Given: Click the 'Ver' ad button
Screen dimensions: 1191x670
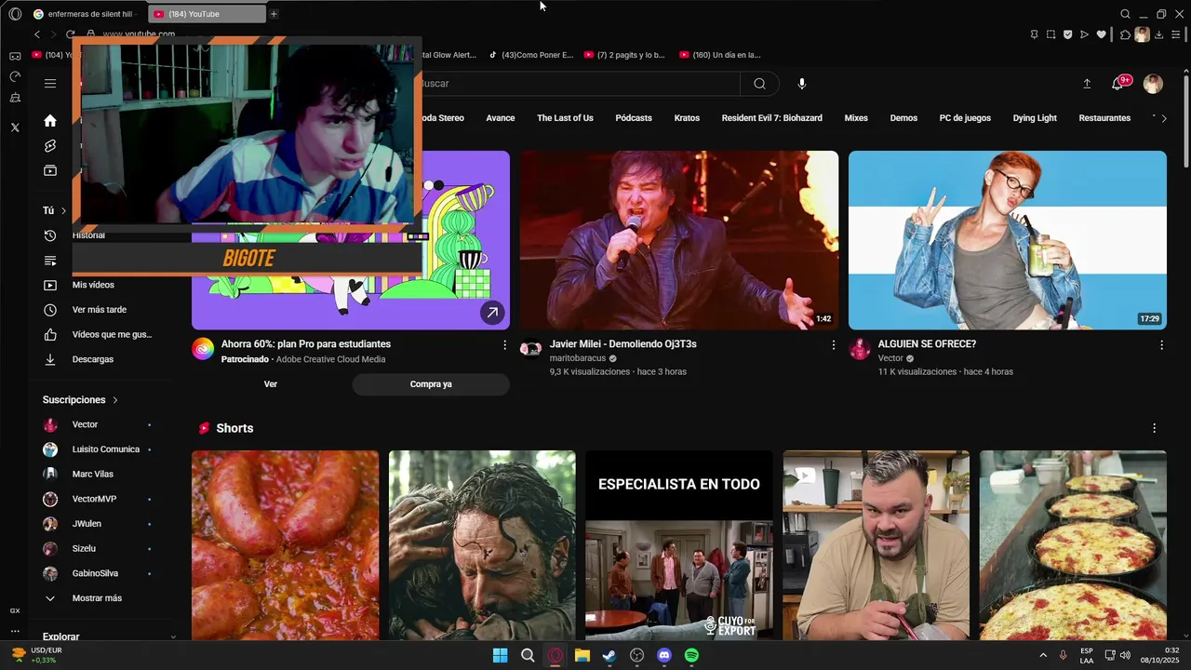Looking at the screenshot, I should (x=270, y=384).
